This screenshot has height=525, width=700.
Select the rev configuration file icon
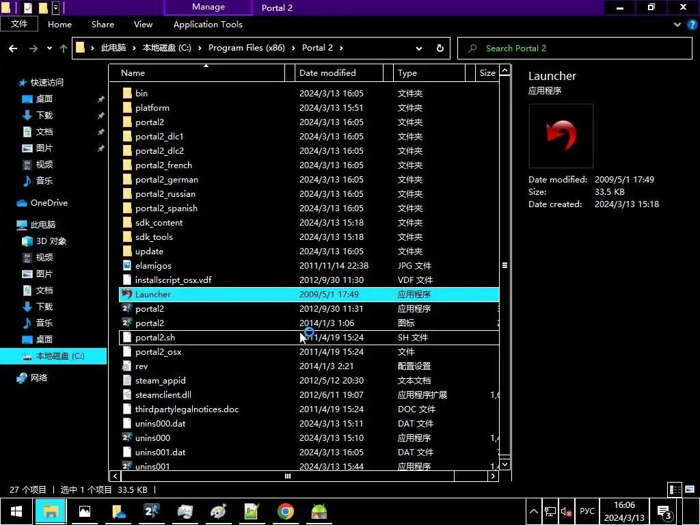(127, 366)
